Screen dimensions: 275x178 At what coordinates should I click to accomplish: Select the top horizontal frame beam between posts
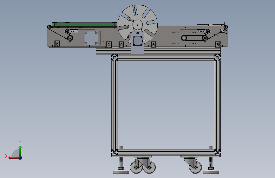166,58
